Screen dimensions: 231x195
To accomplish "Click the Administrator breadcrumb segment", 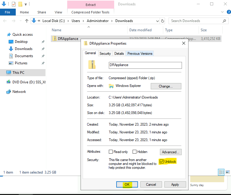I will point(98,21).
